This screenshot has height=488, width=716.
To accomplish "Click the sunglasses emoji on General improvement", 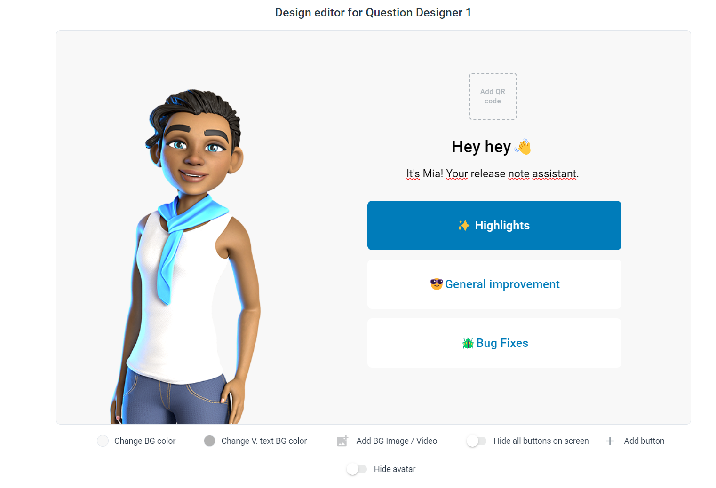I will (437, 284).
